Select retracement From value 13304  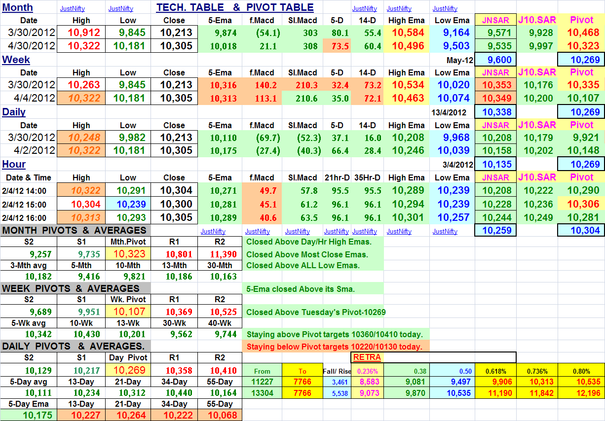(262, 393)
